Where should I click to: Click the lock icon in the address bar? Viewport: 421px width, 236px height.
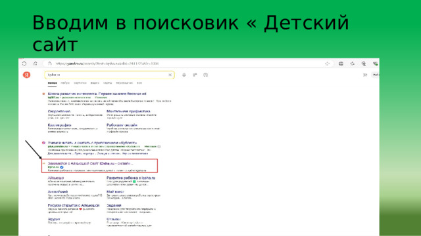coord(50,64)
